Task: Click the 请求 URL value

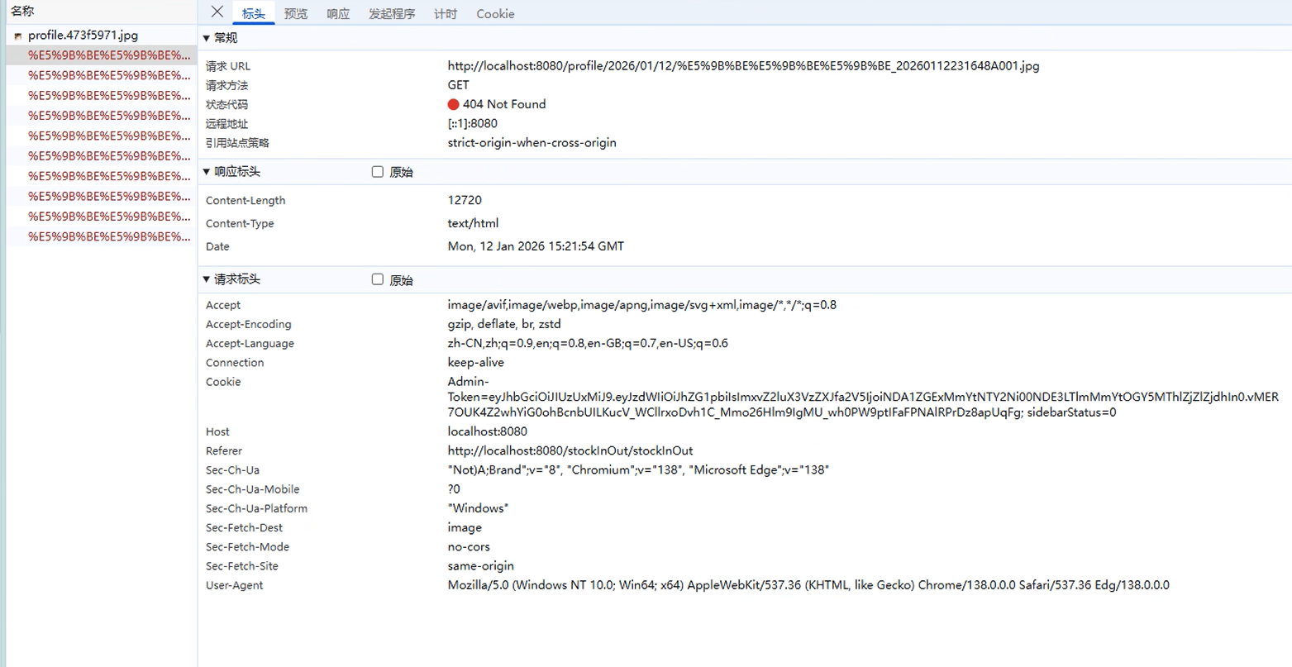Action: 743,66
